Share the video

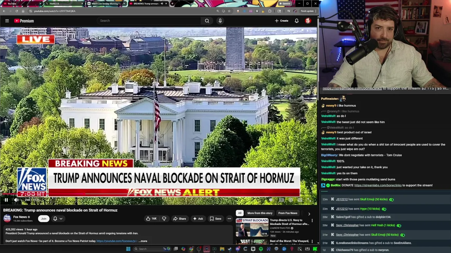pos(179,219)
